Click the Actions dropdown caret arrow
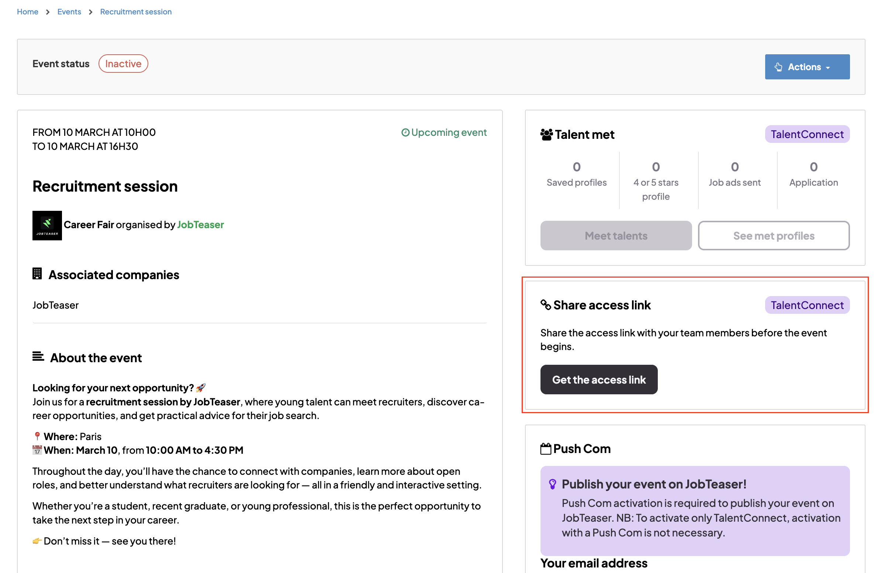The height and width of the screenshot is (573, 881). pos(828,68)
